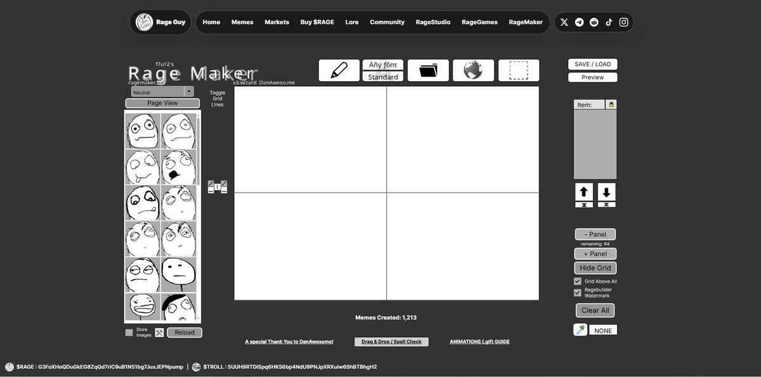Select the dashed rectangle selection tool
Viewport: 761px width, 377px height.
point(519,70)
